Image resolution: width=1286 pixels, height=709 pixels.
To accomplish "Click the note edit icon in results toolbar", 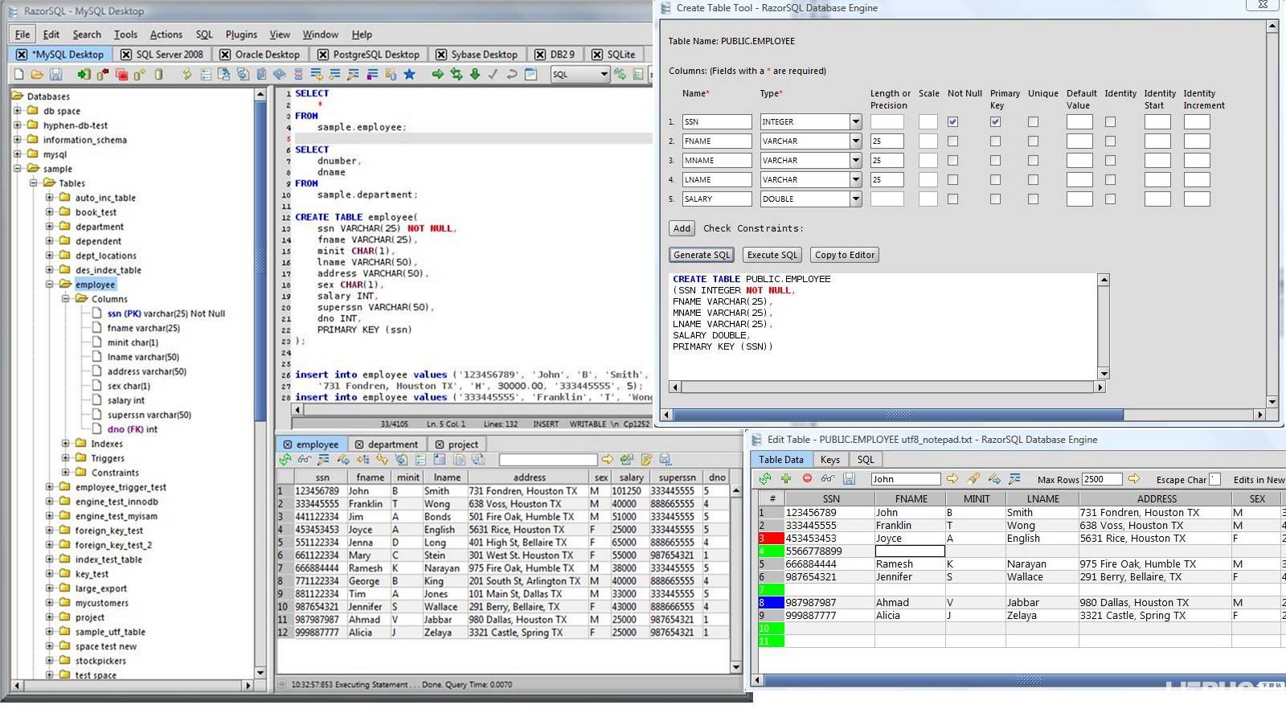I will [646, 460].
